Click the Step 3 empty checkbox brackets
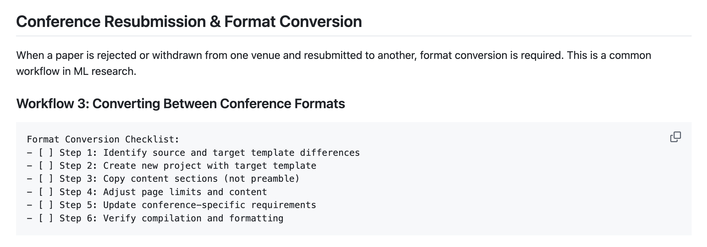Viewport: 707px width, 247px height. click(x=46, y=179)
